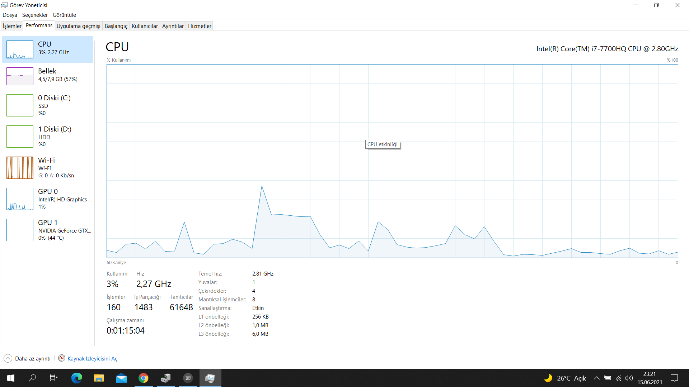Select the 0 Diski (C:) SSD thumbnail

click(x=20, y=105)
